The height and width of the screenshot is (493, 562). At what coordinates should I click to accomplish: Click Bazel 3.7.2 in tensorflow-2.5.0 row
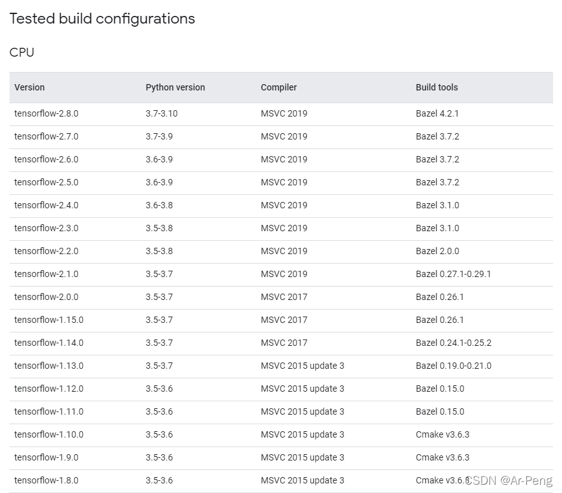[x=437, y=182]
